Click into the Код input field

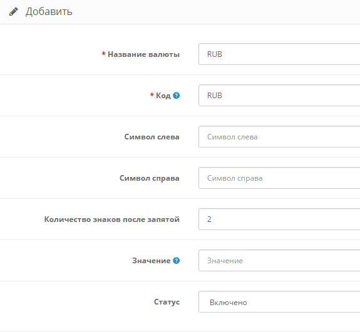[x=279, y=96]
